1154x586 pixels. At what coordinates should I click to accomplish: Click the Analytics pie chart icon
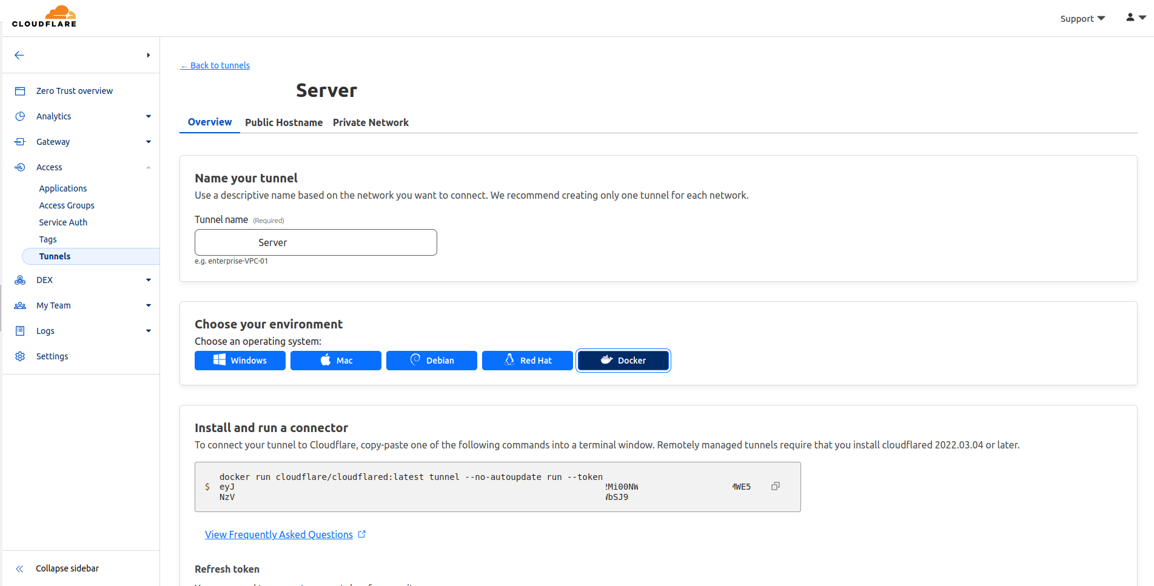coord(20,116)
